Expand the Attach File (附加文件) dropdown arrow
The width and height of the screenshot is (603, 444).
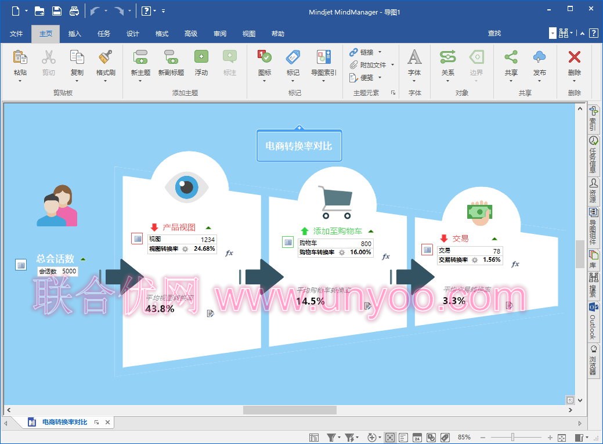pos(393,64)
